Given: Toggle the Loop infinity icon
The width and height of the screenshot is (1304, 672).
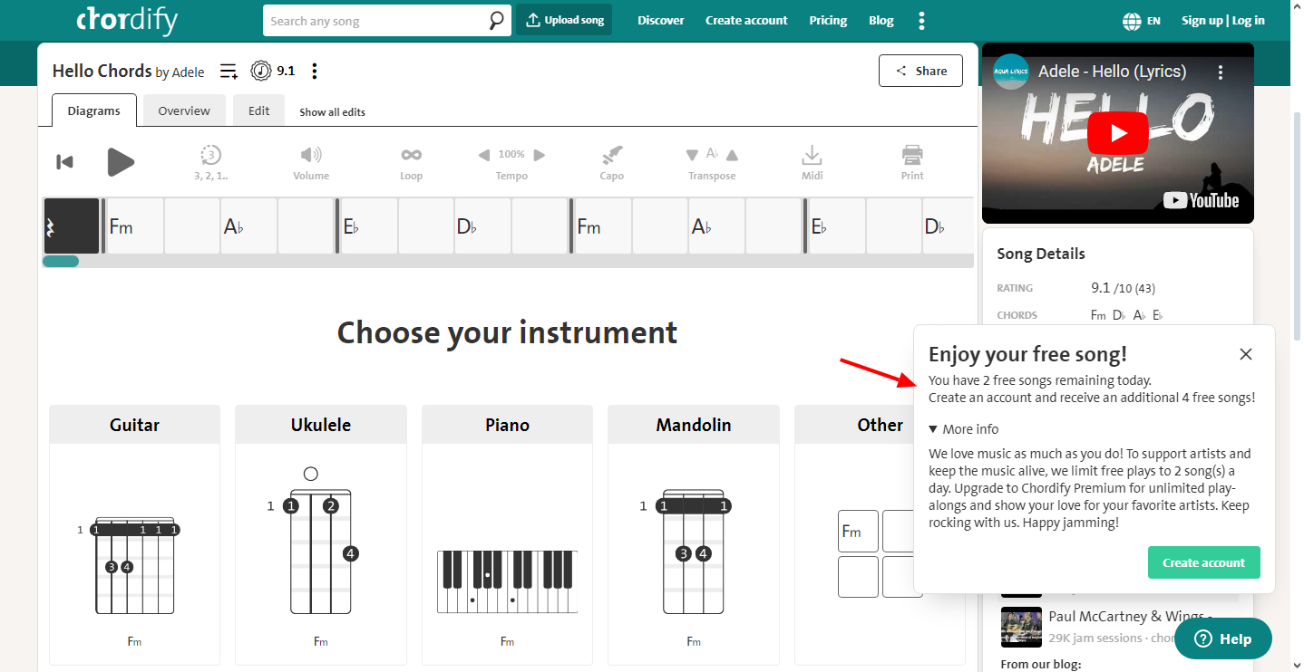Looking at the screenshot, I should [411, 155].
